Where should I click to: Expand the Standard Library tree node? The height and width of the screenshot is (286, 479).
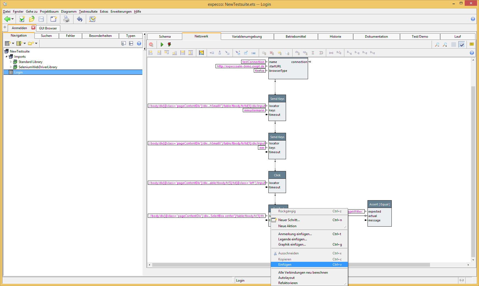11,62
